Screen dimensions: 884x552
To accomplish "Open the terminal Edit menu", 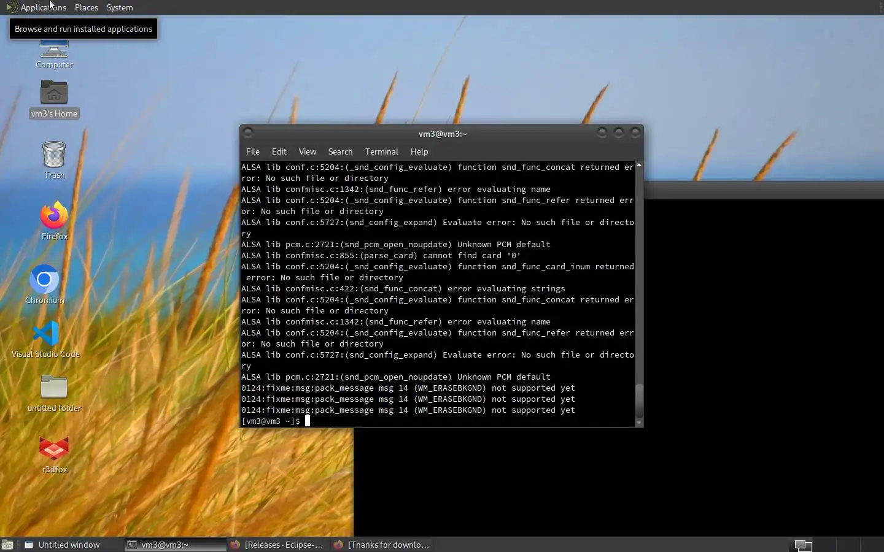I will [x=279, y=151].
